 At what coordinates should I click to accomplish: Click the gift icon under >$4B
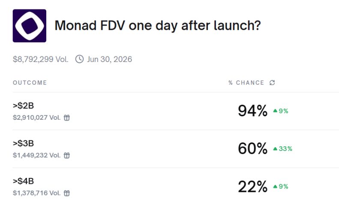[67, 194]
